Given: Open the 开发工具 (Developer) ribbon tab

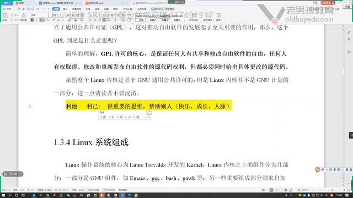Looking at the screenshot, I should [127, 9].
